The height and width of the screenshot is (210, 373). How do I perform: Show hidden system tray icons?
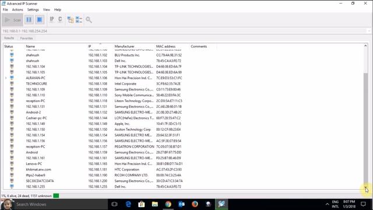click(328, 204)
